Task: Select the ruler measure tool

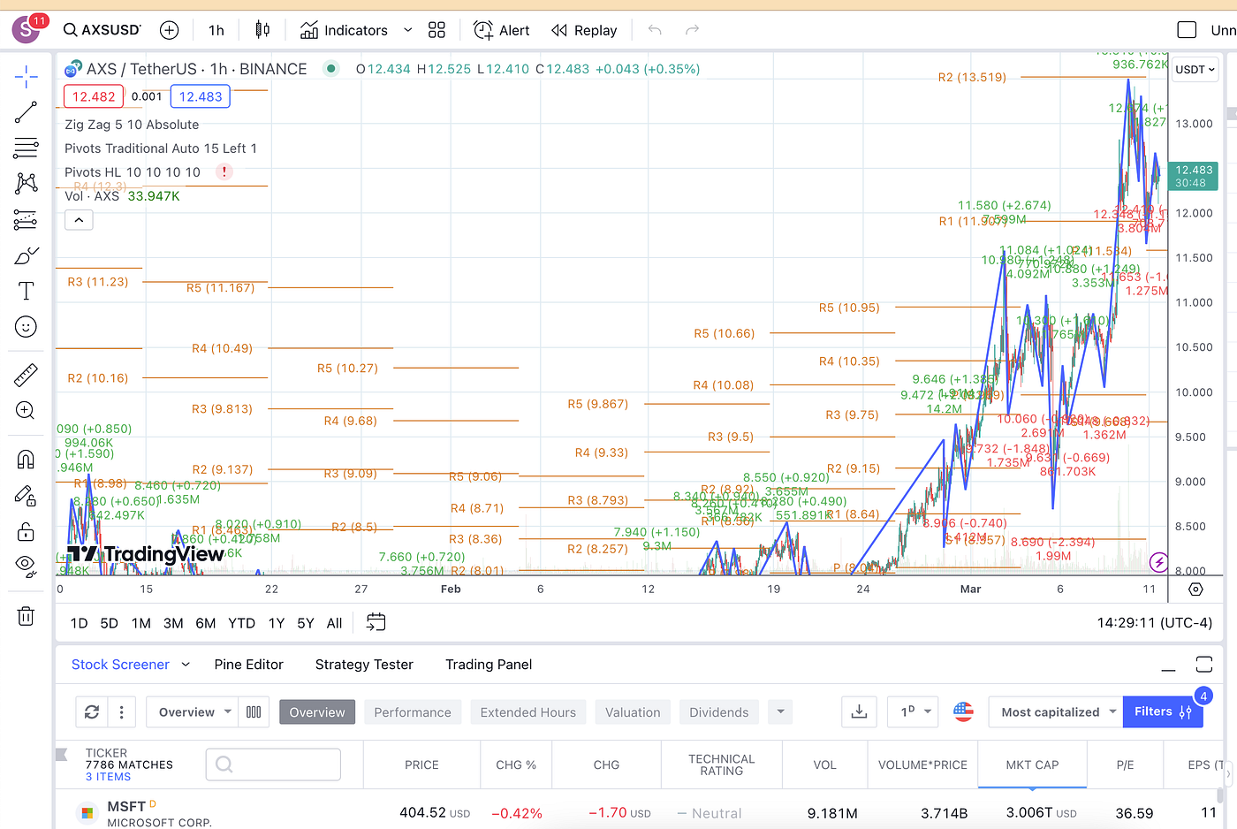Action: (27, 375)
